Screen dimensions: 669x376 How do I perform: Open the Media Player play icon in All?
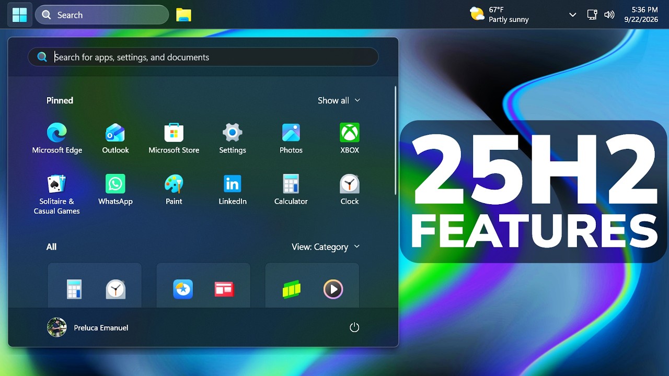[333, 289]
